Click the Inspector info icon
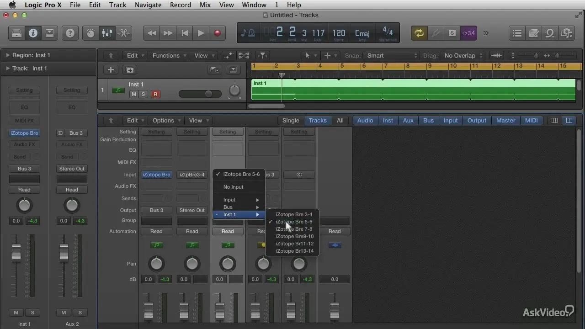This screenshot has height=329, width=585. [33, 33]
